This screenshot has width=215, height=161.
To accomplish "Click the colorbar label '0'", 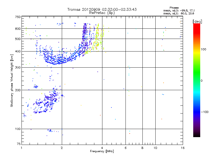I will 202,81.
